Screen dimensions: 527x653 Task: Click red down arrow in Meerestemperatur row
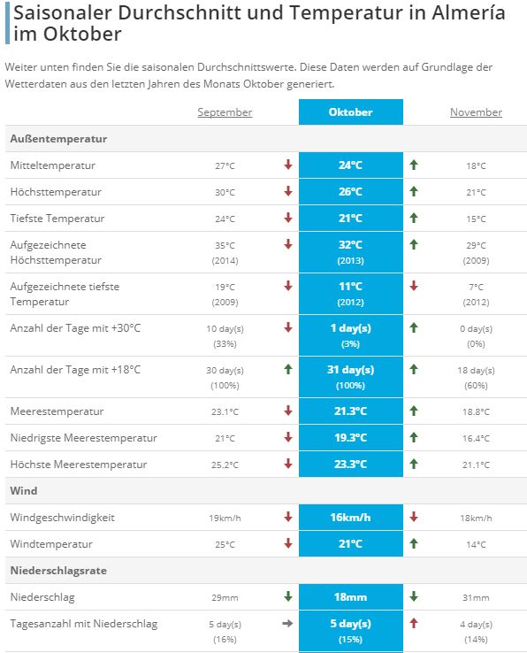pos(288,411)
